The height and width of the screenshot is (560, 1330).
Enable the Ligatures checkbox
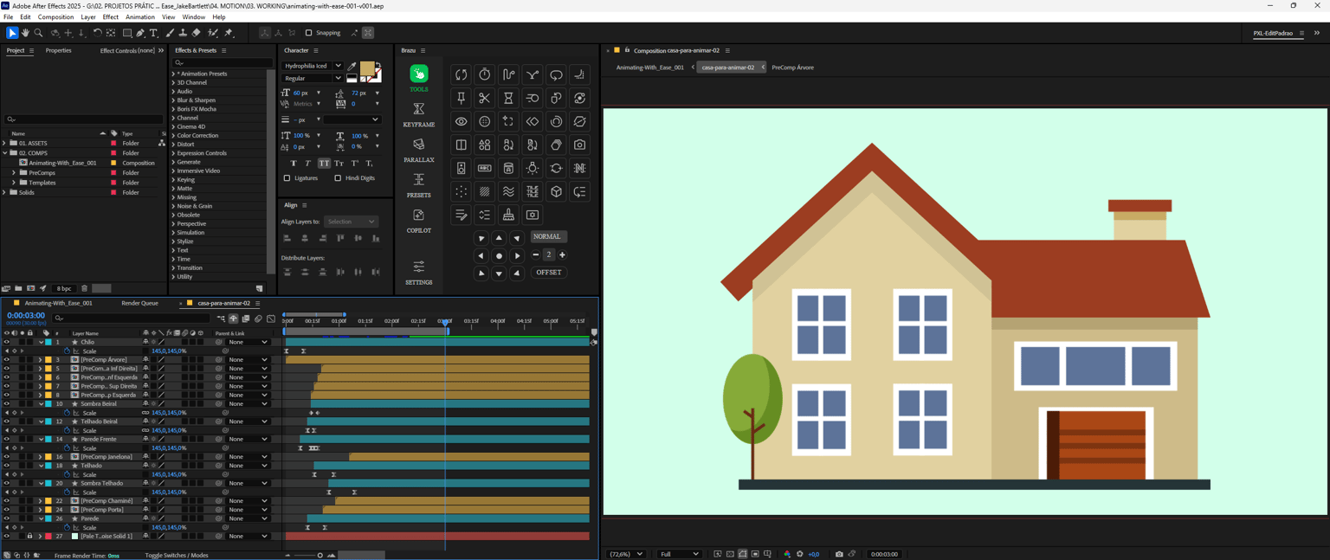coord(287,178)
